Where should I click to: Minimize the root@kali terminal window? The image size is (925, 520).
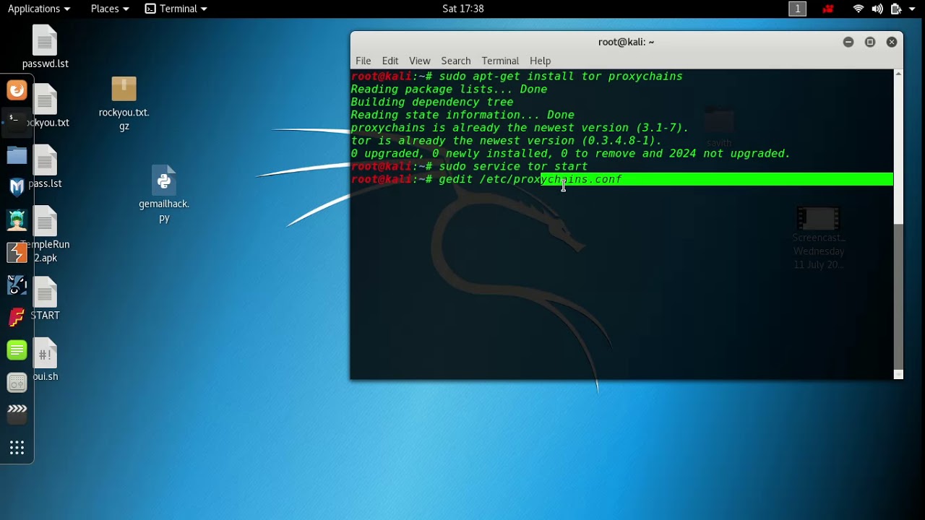coord(848,42)
